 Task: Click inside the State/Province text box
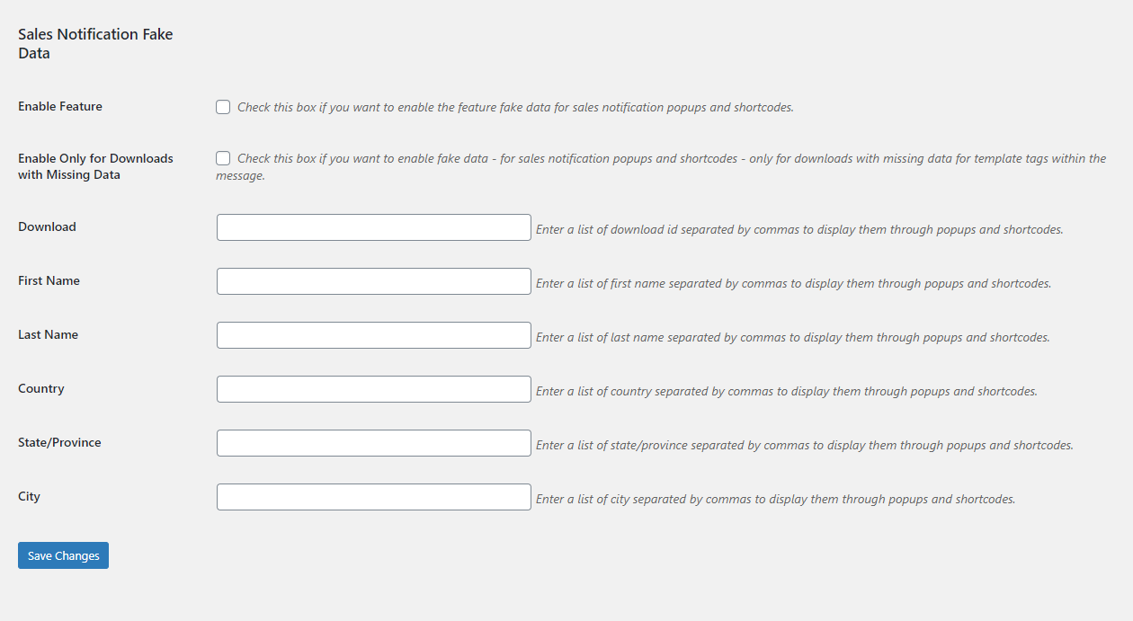[374, 443]
